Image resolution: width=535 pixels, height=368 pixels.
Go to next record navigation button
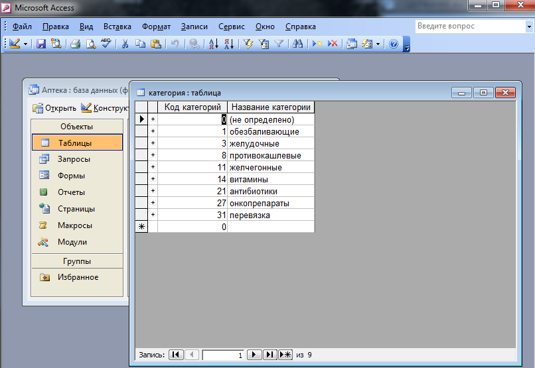[254, 355]
